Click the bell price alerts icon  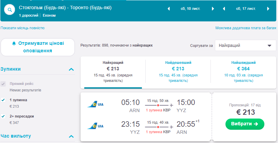tap(14, 43)
